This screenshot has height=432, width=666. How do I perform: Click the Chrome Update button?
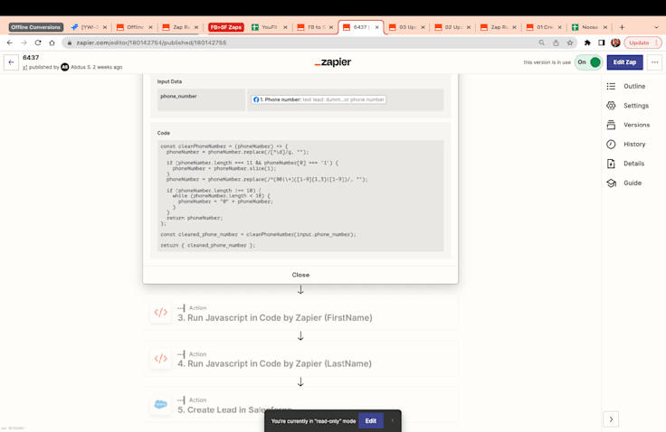(643, 42)
